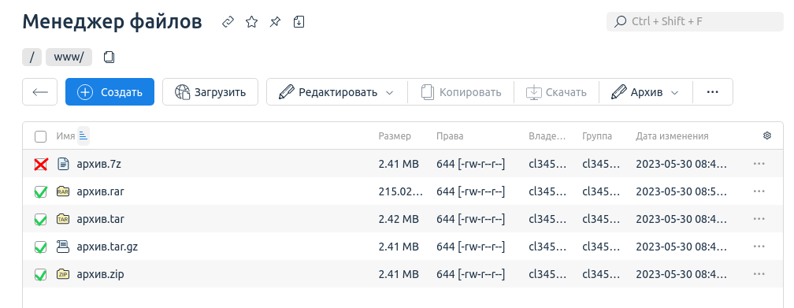794x308 pixels.
Task: Focus the Ctrl + Shift + F search field
Action: [695, 22]
